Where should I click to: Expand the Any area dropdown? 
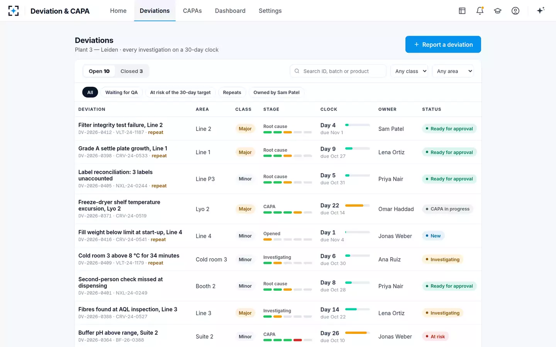point(453,71)
